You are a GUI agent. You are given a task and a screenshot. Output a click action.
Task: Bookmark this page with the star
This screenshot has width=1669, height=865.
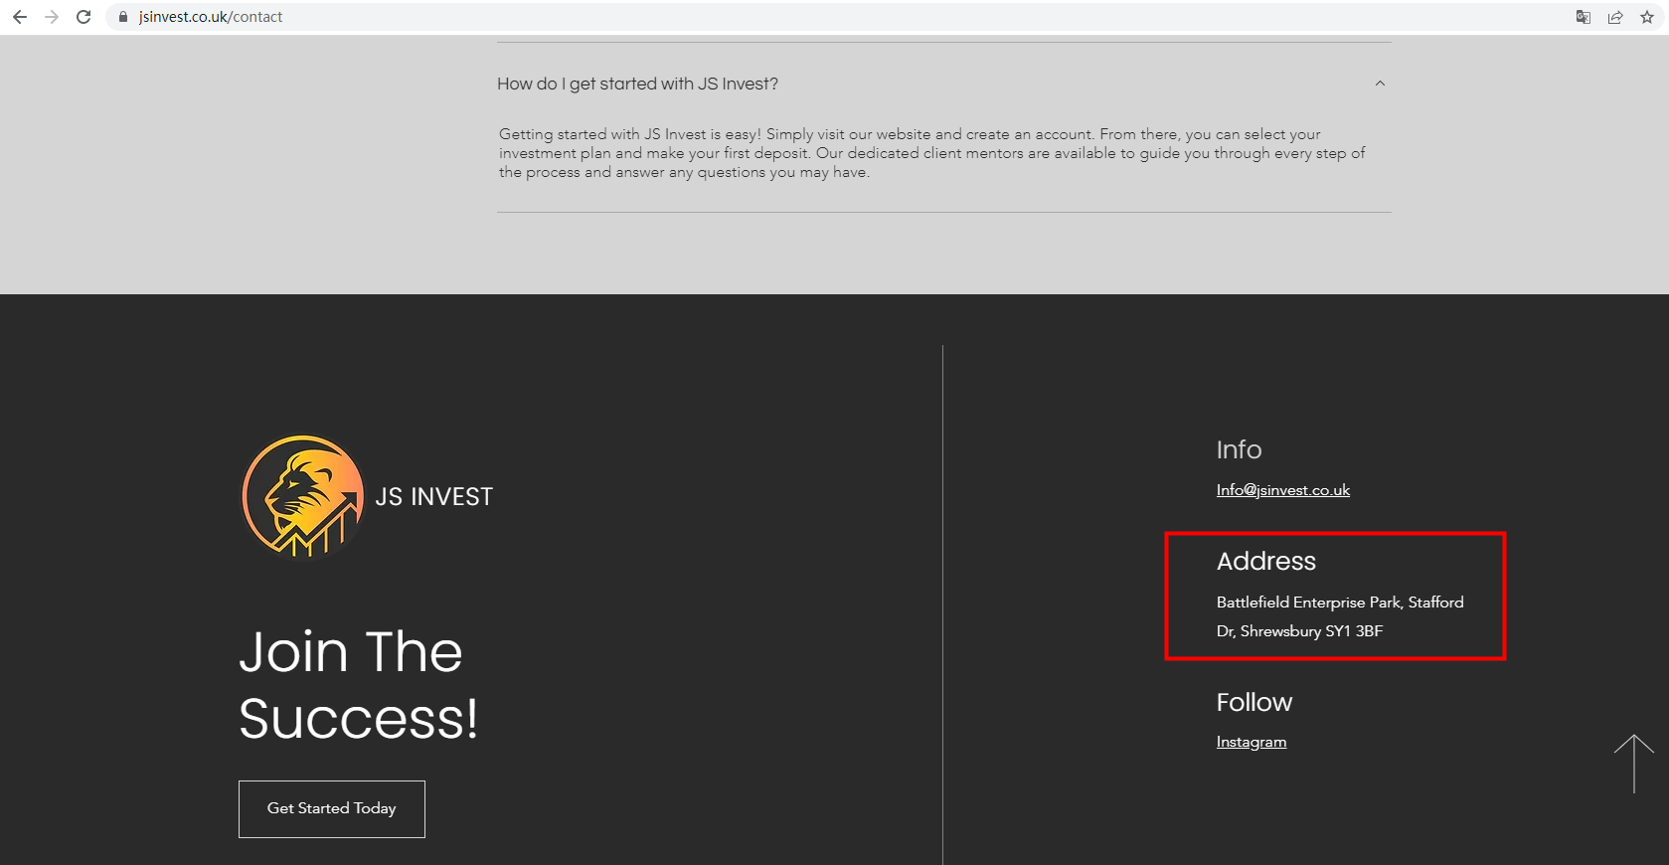click(x=1647, y=17)
